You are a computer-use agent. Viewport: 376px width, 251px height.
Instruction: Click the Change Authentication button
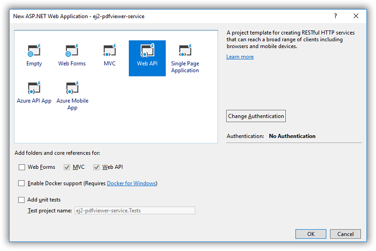tap(256, 116)
